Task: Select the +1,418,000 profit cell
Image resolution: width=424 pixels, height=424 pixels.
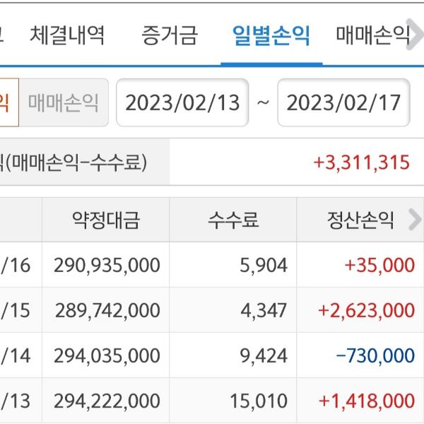Action: pyautogui.click(x=367, y=401)
